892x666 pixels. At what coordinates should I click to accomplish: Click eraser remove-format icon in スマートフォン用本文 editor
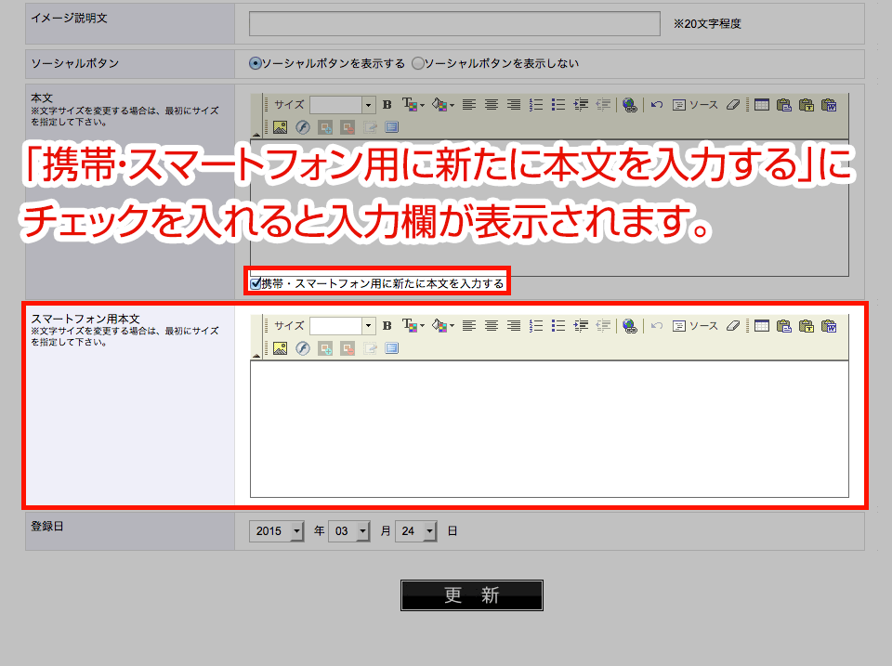point(733,326)
